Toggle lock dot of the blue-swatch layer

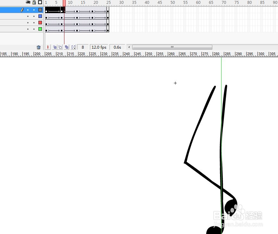[34, 16]
